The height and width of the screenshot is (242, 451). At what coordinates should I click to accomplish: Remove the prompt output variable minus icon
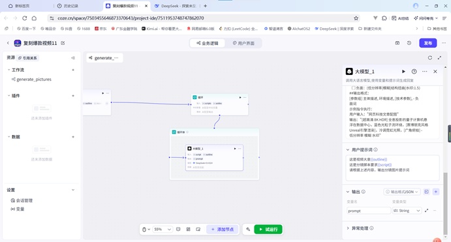tap(435, 211)
